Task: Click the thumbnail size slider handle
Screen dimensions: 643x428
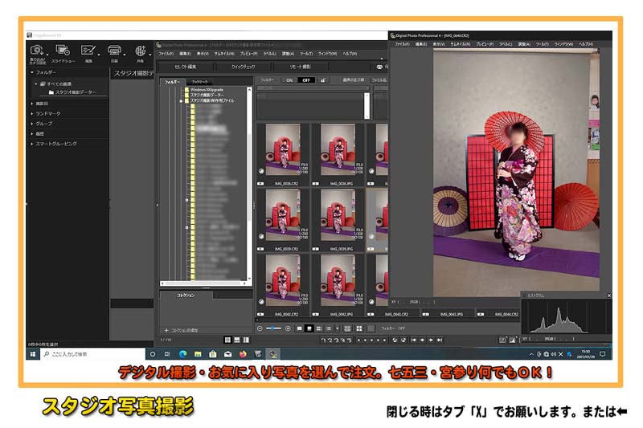Action: click(273, 328)
